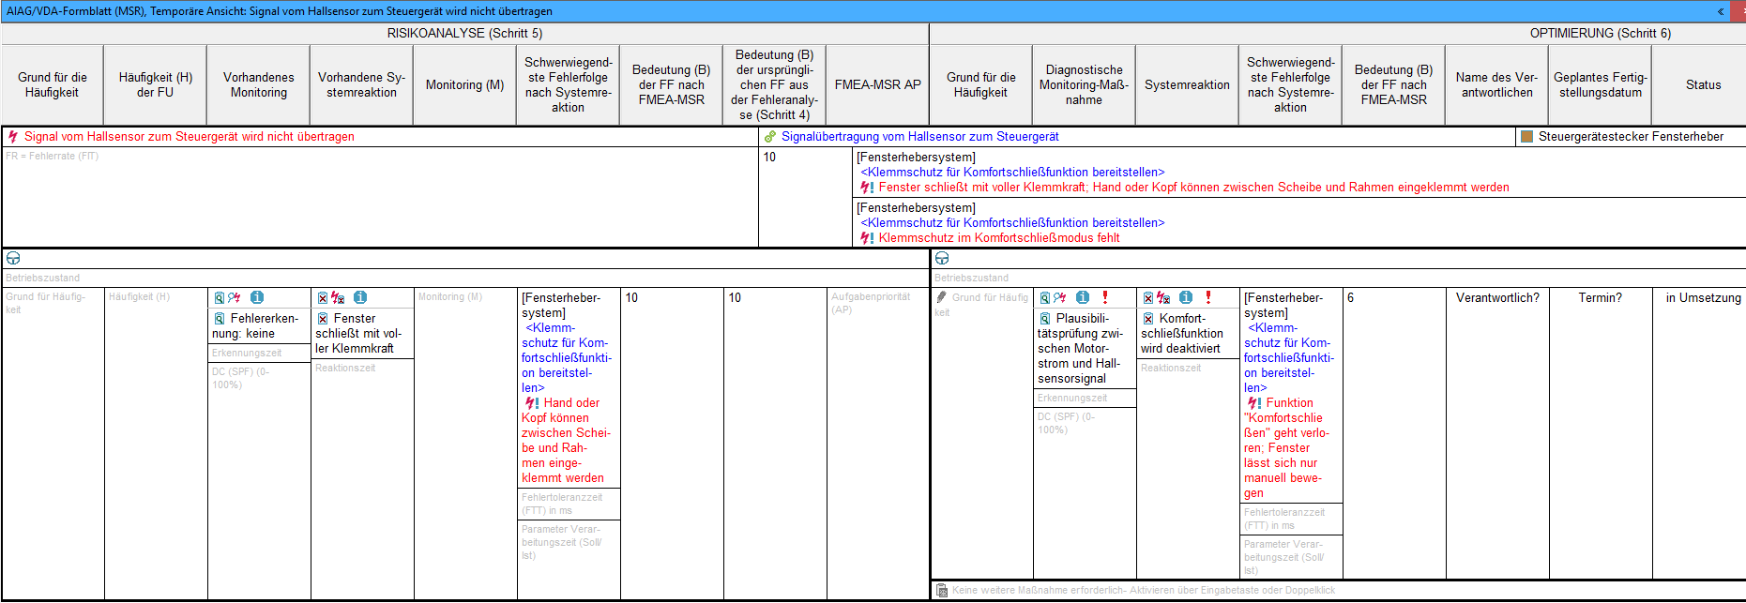
Task: Click 'Klemmschutz im Komfortschließmodus fehlt' effect text
Action: tap(999, 238)
